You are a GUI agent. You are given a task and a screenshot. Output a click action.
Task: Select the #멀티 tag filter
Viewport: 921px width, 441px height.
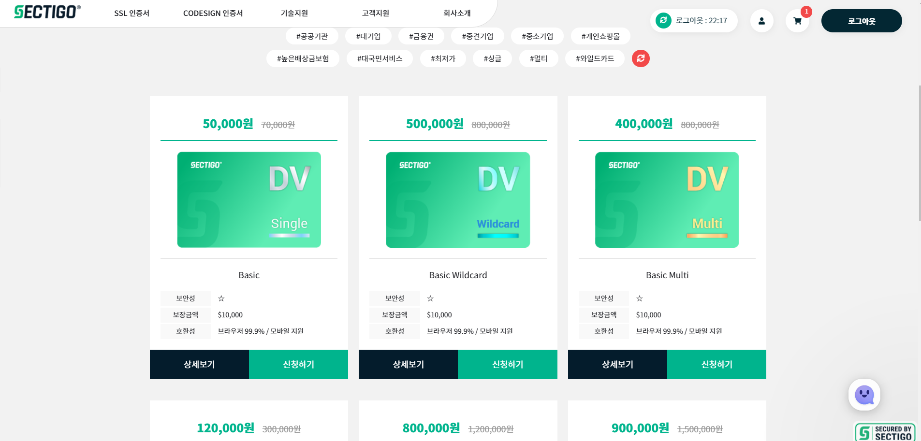click(x=539, y=58)
